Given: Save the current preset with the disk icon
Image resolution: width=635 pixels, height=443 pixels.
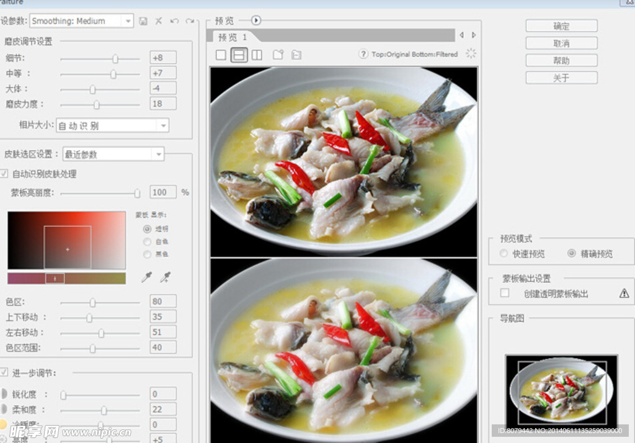Looking at the screenshot, I should pyautogui.click(x=143, y=21).
